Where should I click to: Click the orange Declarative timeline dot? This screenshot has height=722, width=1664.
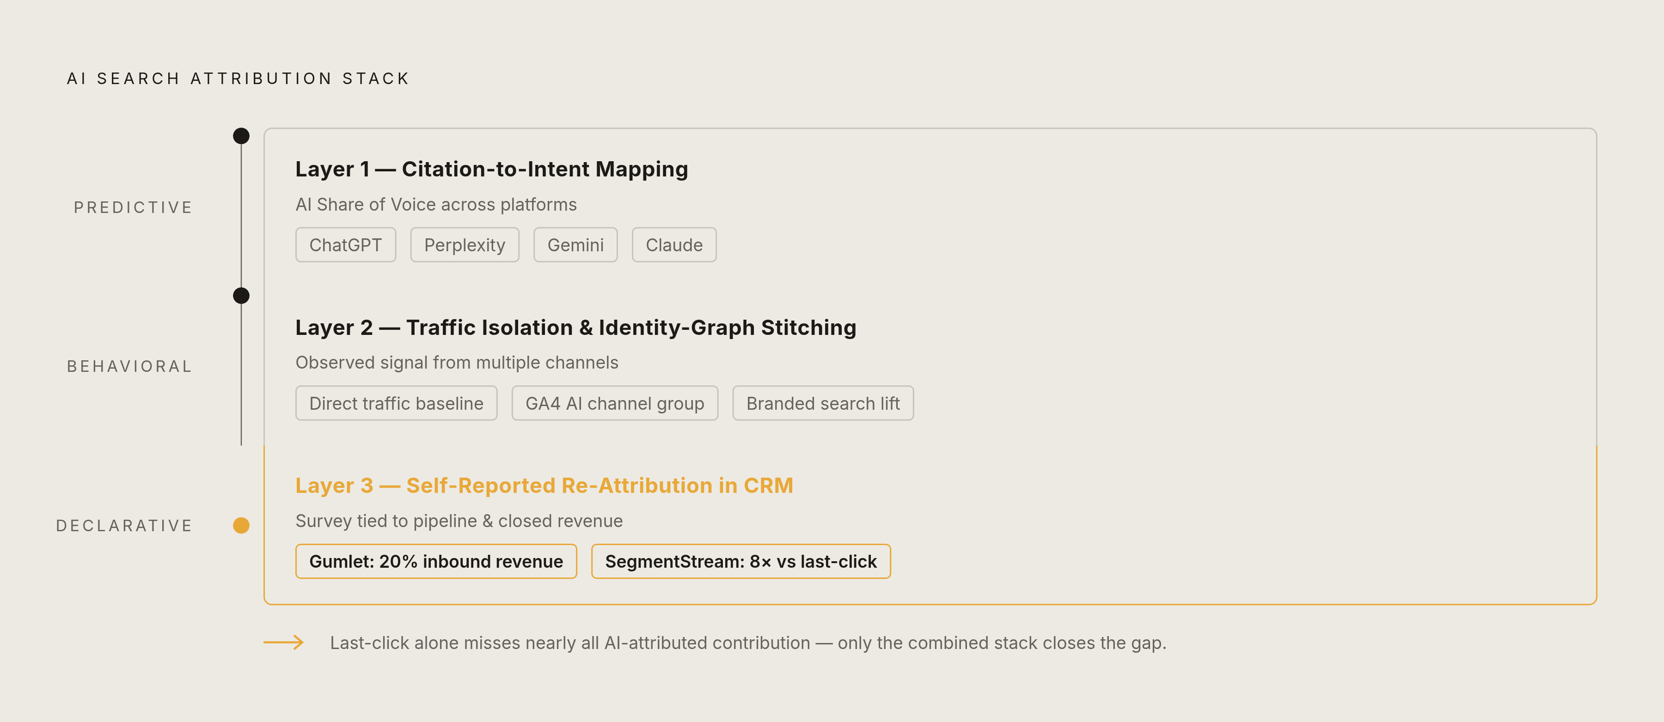[241, 525]
